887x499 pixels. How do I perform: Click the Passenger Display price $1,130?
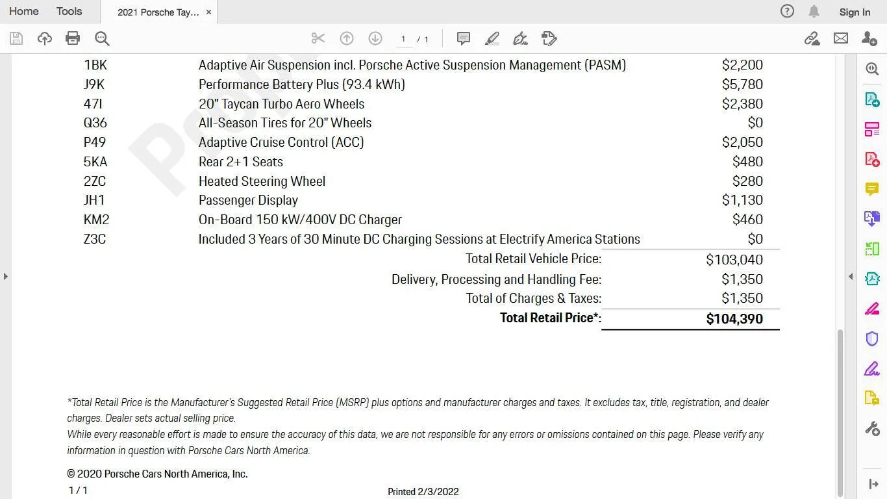[x=742, y=200]
